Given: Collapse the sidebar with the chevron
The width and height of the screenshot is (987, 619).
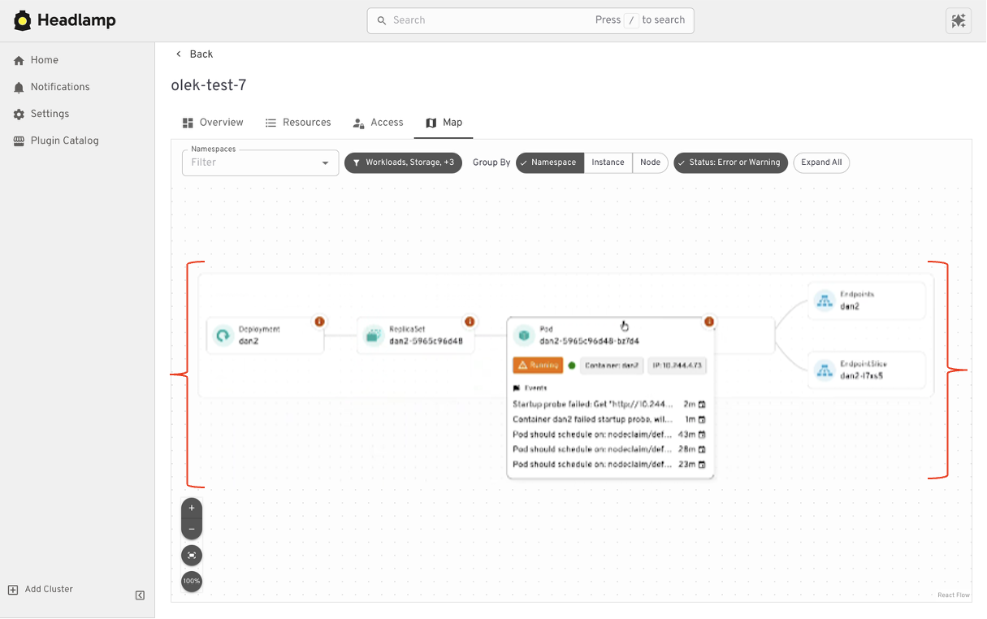Looking at the screenshot, I should 140,595.
